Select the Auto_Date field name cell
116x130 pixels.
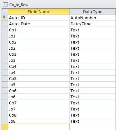click(x=39, y=24)
